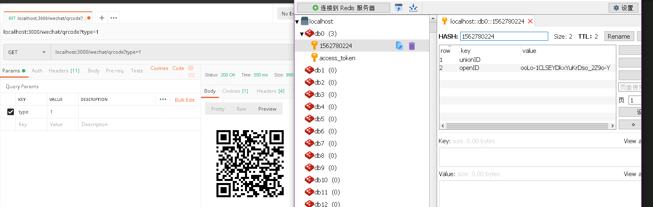
Task: Click the request URL input field
Action: 173,52
